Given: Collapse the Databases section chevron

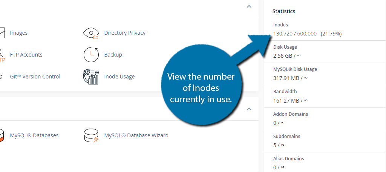Looking at the screenshot, I should pos(249,109).
